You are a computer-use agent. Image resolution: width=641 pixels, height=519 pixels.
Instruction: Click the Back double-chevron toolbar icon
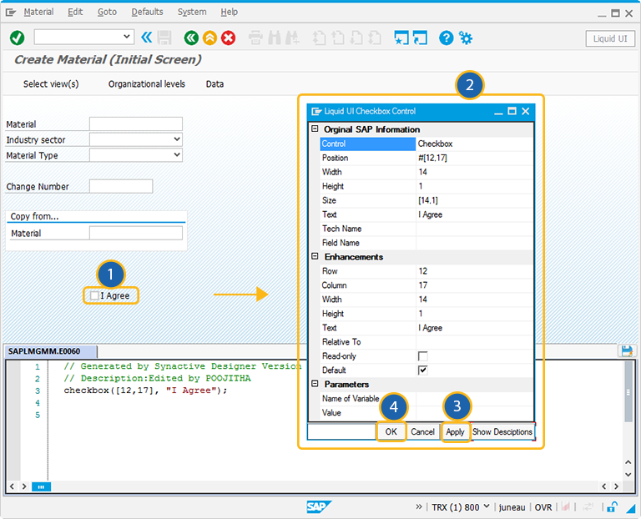pyautogui.click(x=146, y=38)
